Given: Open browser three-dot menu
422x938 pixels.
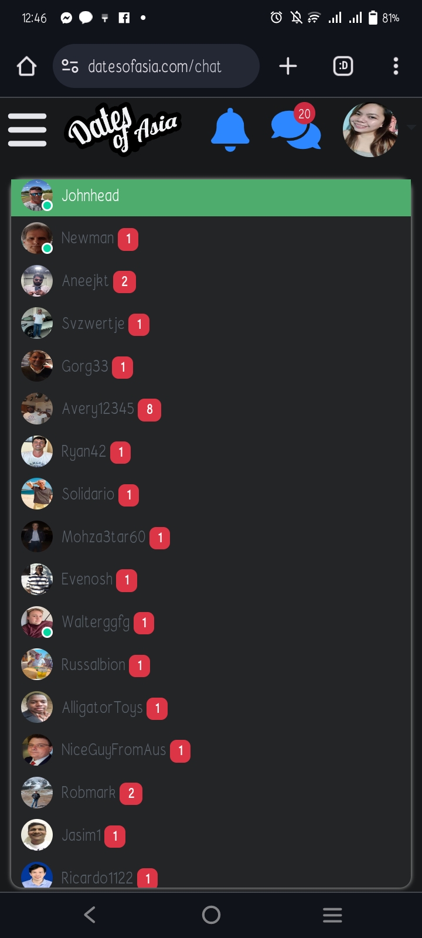Looking at the screenshot, I should [396, 66].
